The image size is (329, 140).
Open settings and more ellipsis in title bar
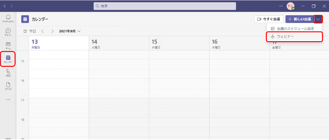tap(281, 6)
